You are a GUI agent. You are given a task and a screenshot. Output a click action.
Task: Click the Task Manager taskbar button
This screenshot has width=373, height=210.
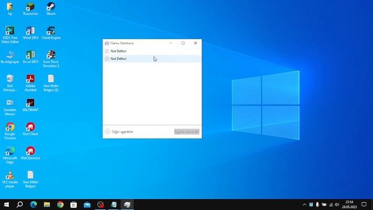coord(127,205)
